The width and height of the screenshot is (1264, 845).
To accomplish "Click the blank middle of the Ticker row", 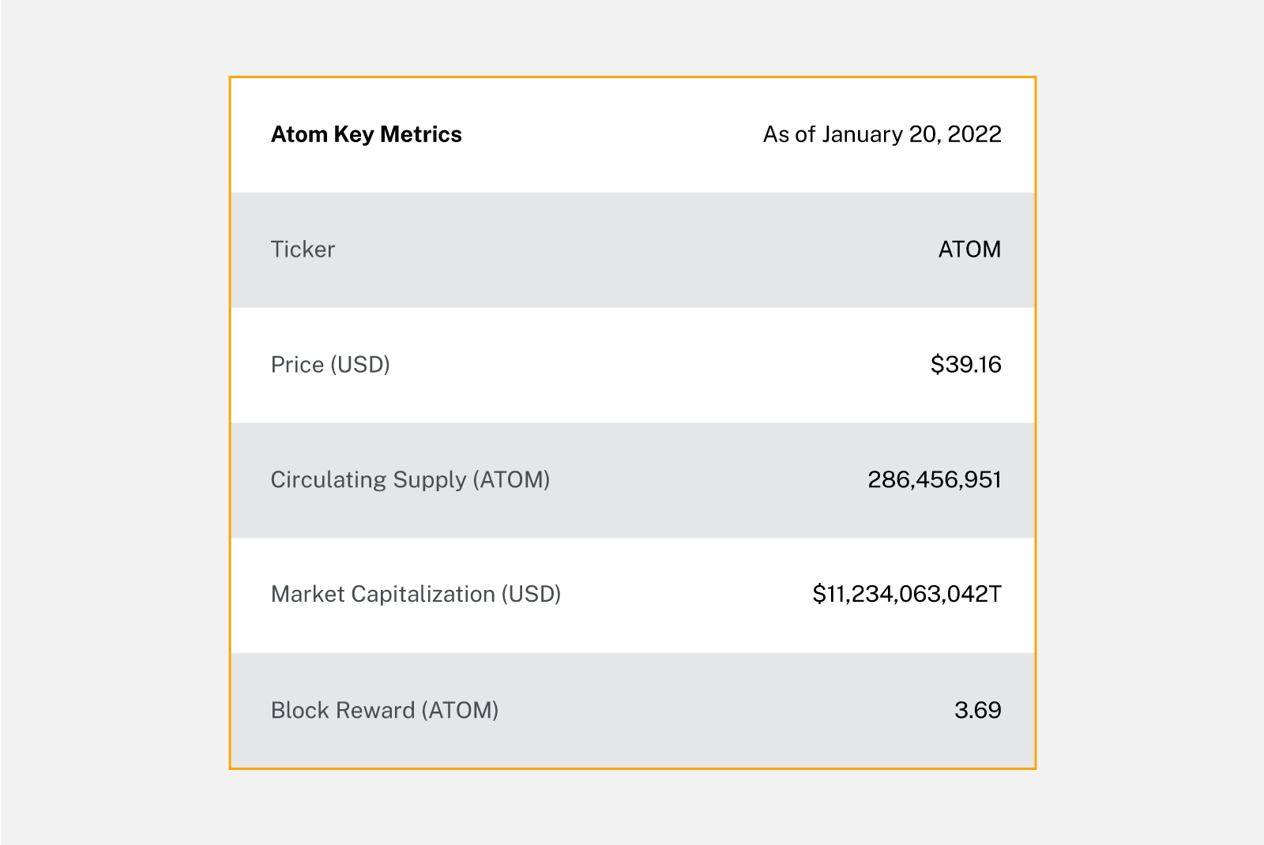I will 632,250.
